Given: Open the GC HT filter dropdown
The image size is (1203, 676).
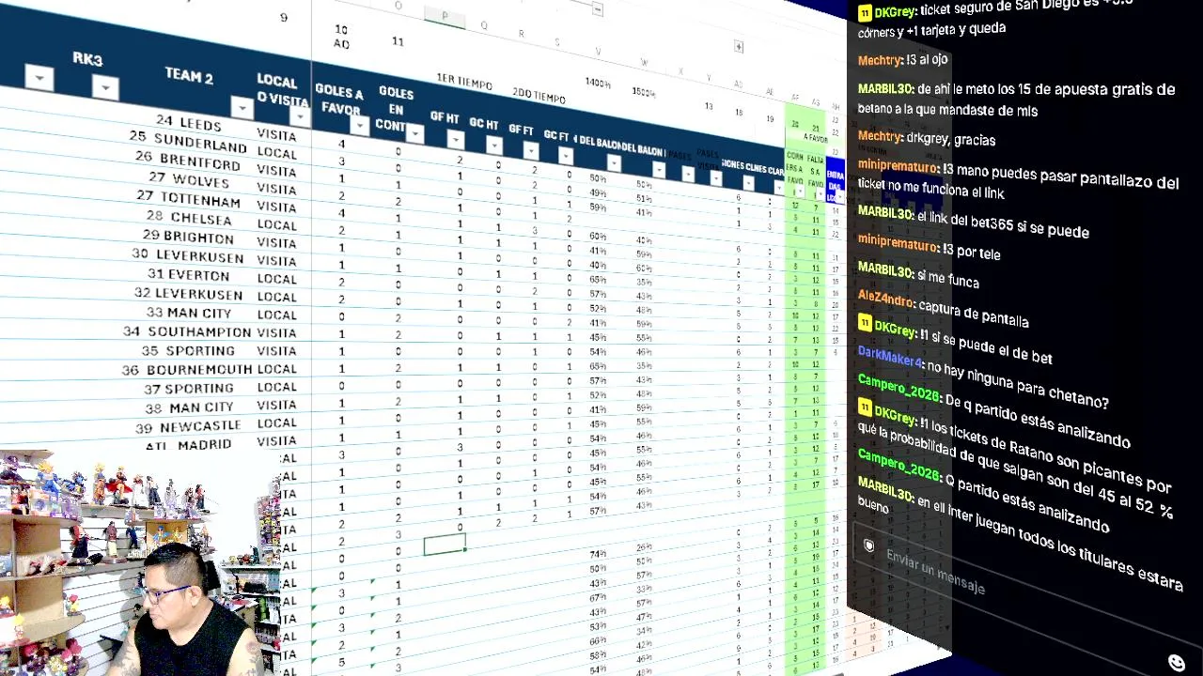Looking at the screenshot, I should [494, 145].
